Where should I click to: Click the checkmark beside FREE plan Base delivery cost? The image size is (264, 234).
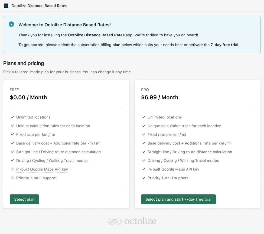tap(12, 143)
